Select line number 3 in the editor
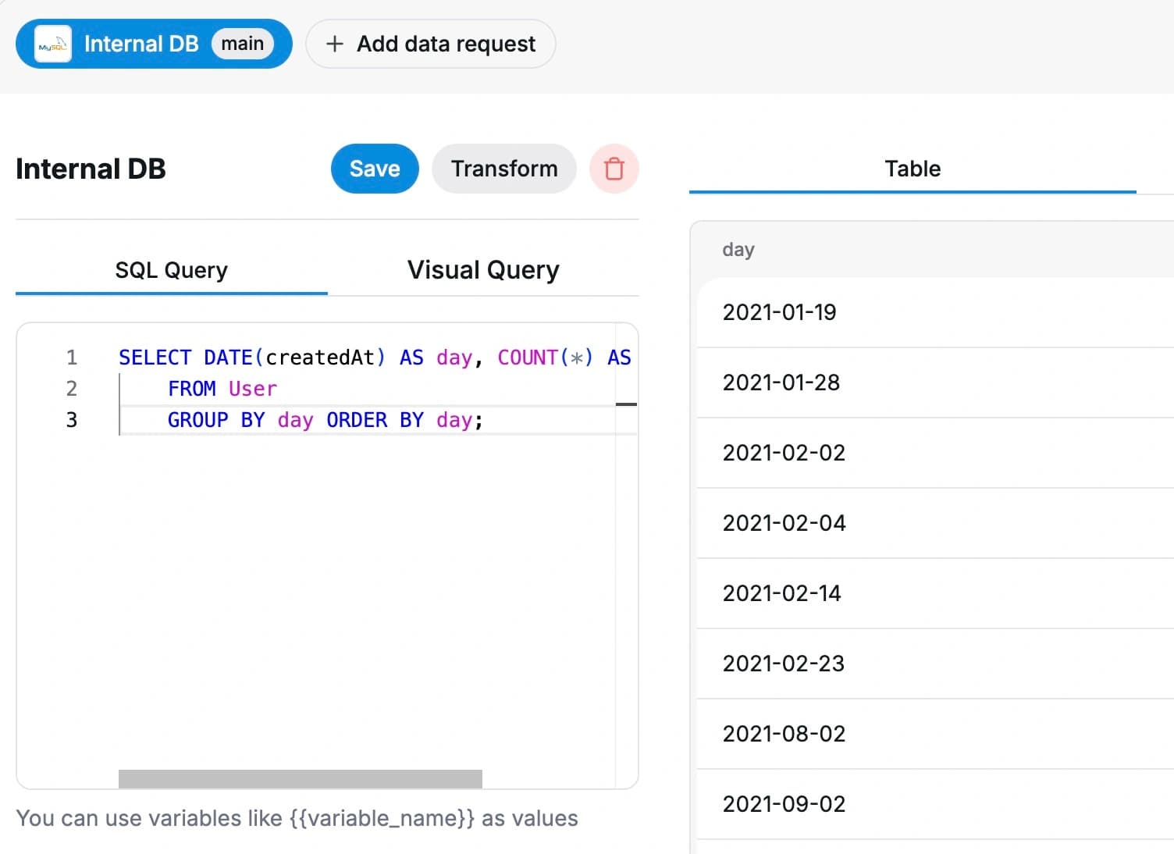Screen dimensions: 1174x854 point(71,420)
